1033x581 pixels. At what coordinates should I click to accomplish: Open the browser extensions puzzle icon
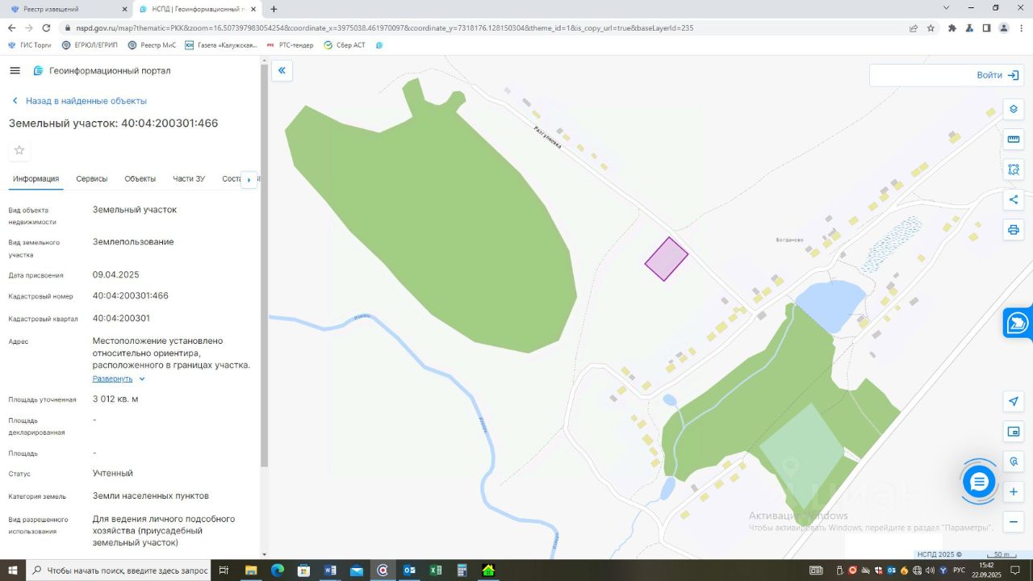point(952,27)
